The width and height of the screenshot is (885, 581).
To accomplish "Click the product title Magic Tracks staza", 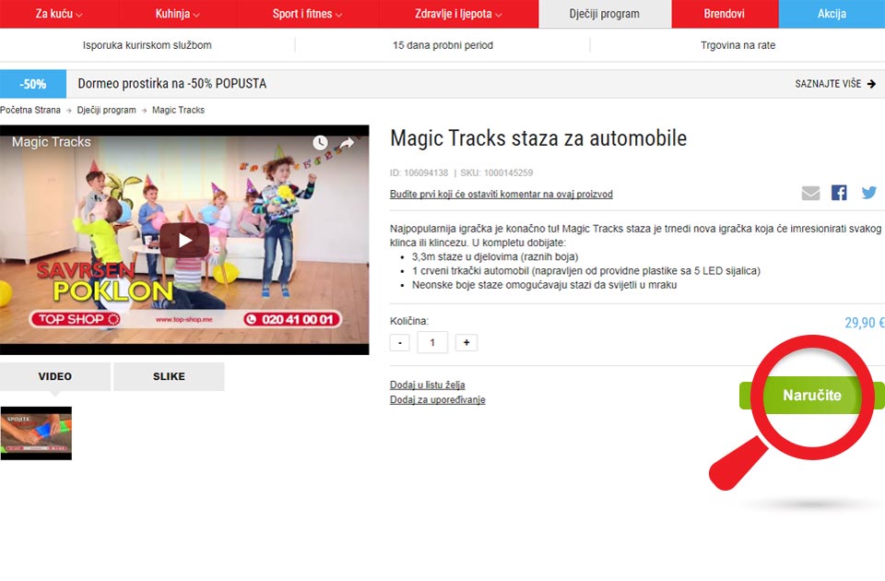I will tap(538, 138).
